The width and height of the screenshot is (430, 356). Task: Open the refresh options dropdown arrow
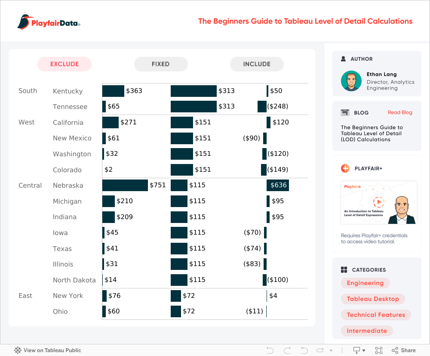(x=330, y=351)
